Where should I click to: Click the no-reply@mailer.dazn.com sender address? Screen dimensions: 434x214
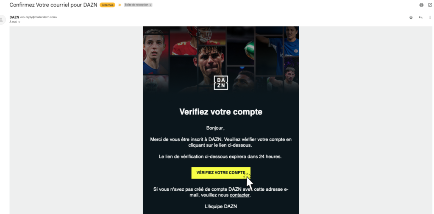click(39, 17)
